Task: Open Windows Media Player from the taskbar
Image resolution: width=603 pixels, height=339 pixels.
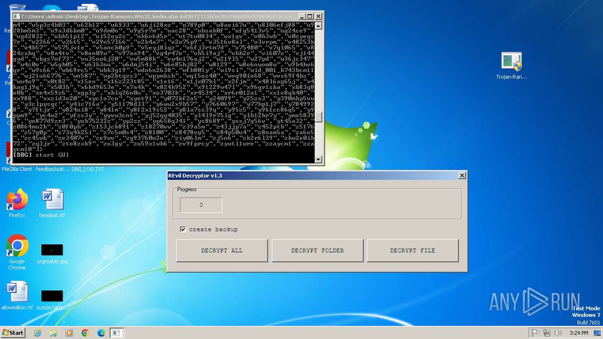Action: tap(69, 333)
